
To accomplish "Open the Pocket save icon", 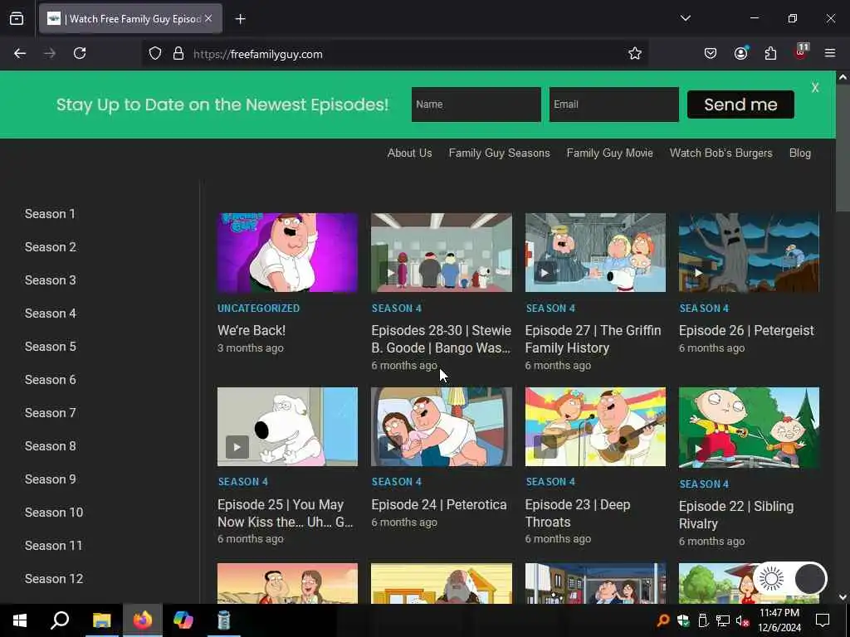I will [x=711, y=53].
